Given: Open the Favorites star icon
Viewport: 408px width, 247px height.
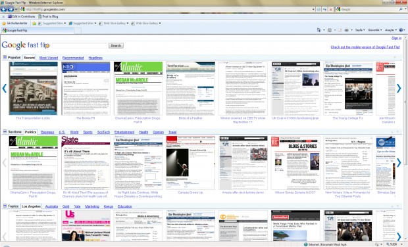Looking at the screenshot, I should click(4, 24).
